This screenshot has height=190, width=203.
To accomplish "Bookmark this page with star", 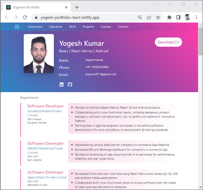I will 158,17.
